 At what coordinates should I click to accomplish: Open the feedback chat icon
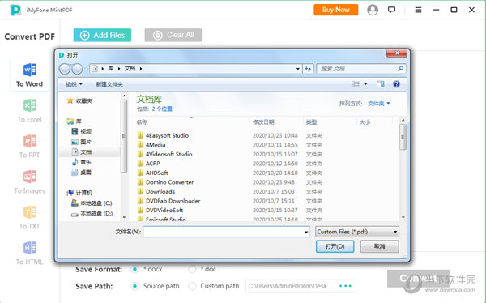(392, 10)
